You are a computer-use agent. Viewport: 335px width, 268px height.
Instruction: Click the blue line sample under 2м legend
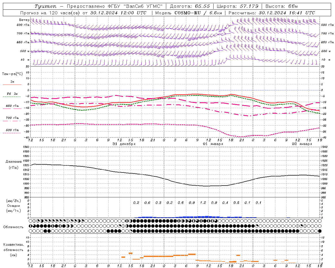pos(12,85)
